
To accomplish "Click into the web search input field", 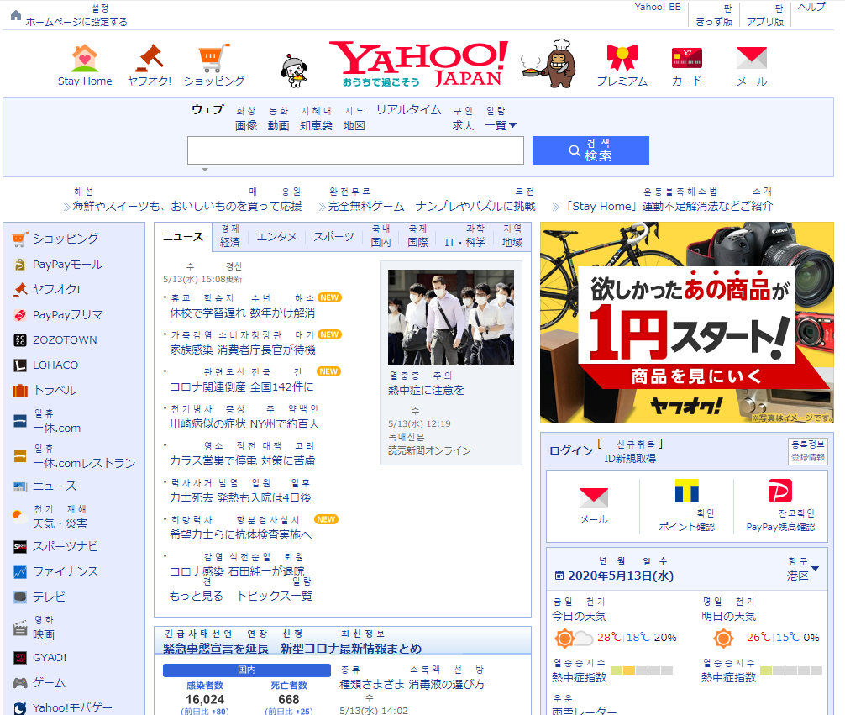I will (355, 150).
